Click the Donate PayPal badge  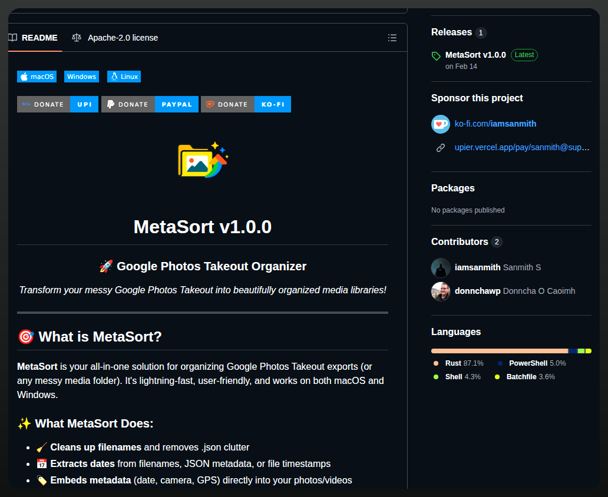pyautogui.click(x=150, y=104)
